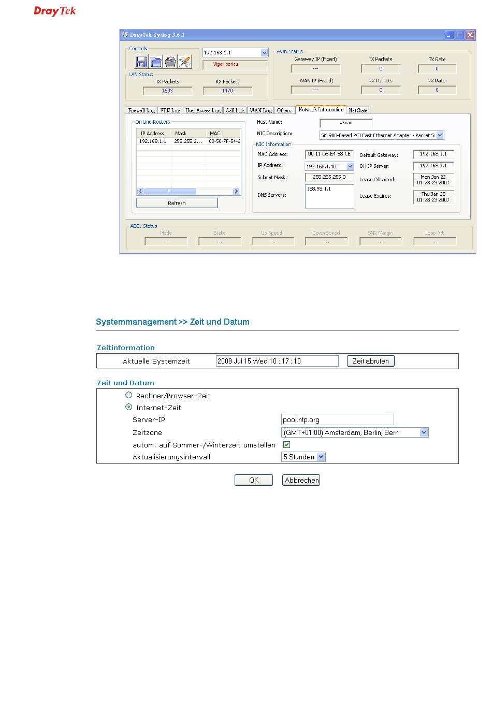Screen dimensions: 492x724
Task: Click the IP Address column header
Action: tap(154, 133)
